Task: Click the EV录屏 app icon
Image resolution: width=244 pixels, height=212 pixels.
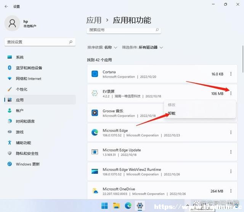Action: tap(95, 93)
